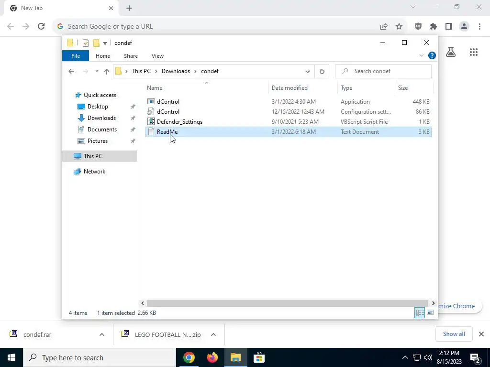Open uBlock shield extension icon
490x367 pixels.
tap(418, 27)
